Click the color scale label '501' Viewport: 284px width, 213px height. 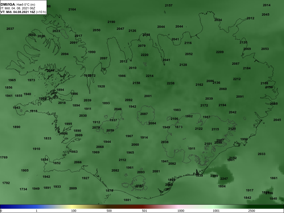coord(145,211)
